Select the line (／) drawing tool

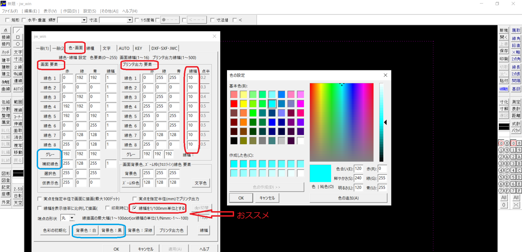point(18,30)
